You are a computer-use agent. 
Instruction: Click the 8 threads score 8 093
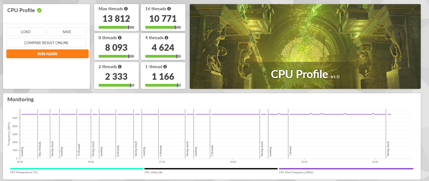[116, 48]
